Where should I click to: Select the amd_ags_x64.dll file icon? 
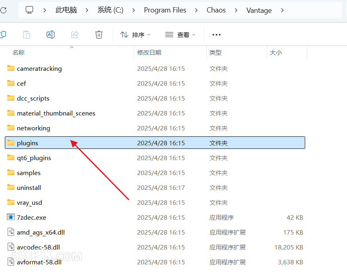(11, 232)
